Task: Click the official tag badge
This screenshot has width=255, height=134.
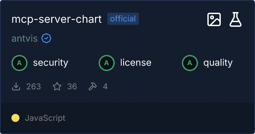Action: [x=123, y=19]
